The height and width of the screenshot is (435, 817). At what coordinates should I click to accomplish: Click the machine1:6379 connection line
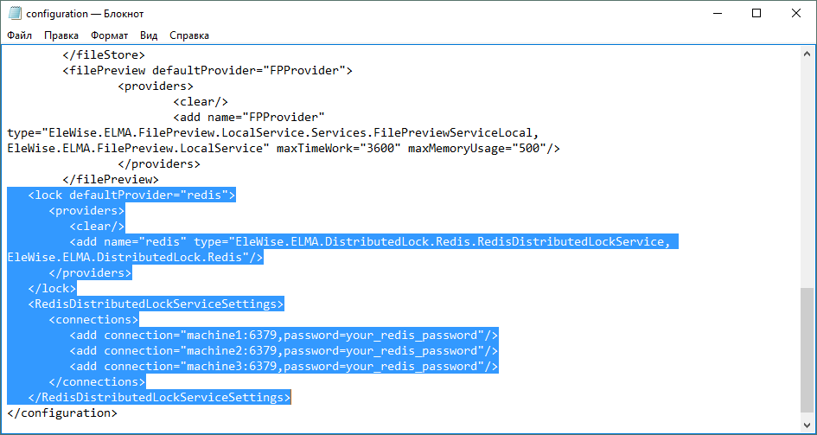click(284, 336)
